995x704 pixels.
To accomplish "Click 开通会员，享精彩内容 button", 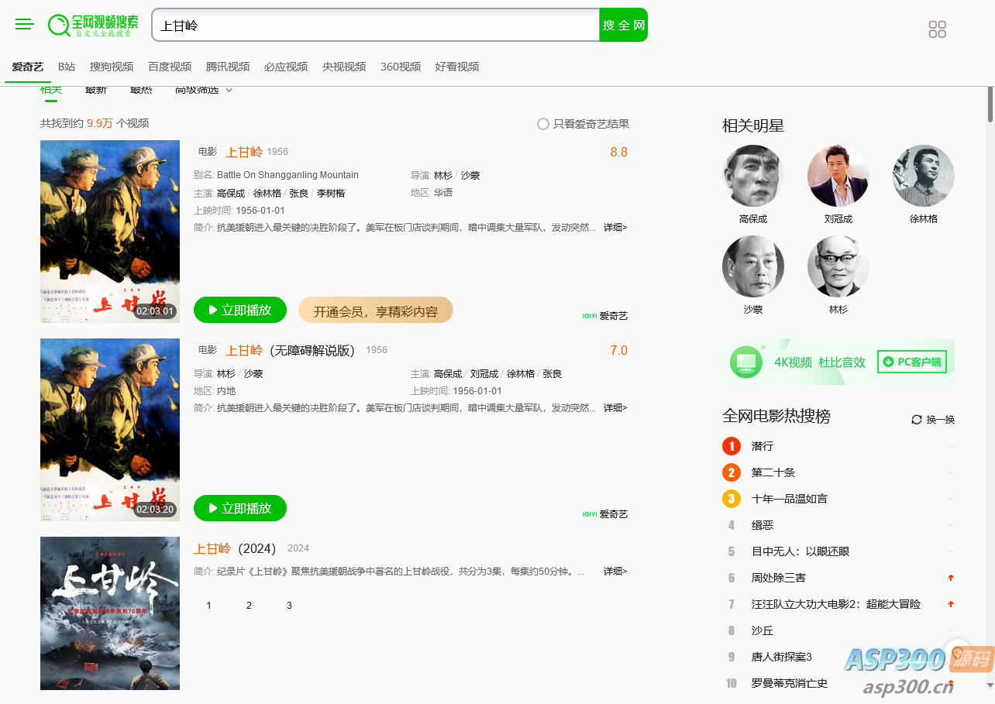I will click(x=376, y=311).
